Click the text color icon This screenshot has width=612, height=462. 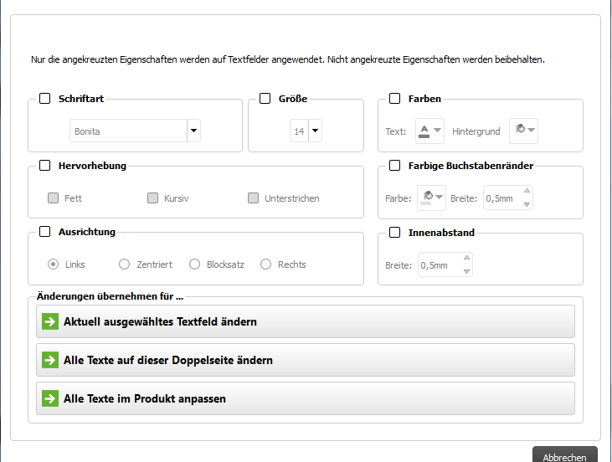pyautogui.click(x=424, y=131)
